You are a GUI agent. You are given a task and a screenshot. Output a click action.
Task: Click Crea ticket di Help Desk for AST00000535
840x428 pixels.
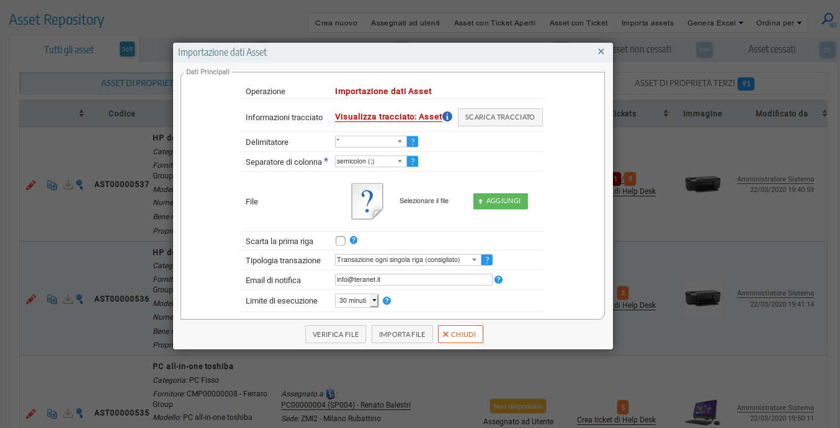(x=616, y=420)
